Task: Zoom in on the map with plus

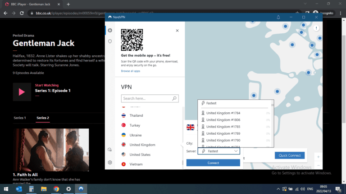Action: coord(319,157)
